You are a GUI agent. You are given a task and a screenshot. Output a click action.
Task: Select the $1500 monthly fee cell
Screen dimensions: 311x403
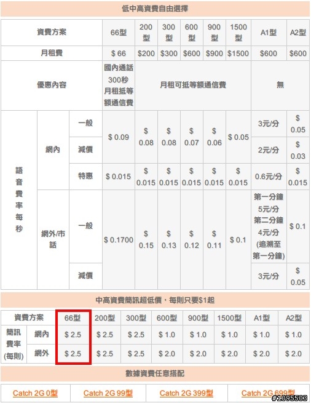point(238,53)
